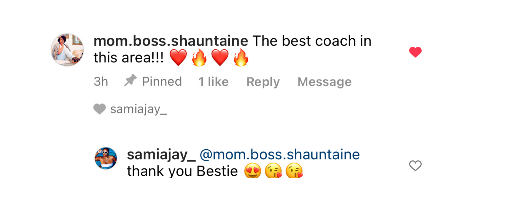523x198 pixels.
Task: Click the @mom.boss.shauntaine mention link
Action: coord(280,155)
